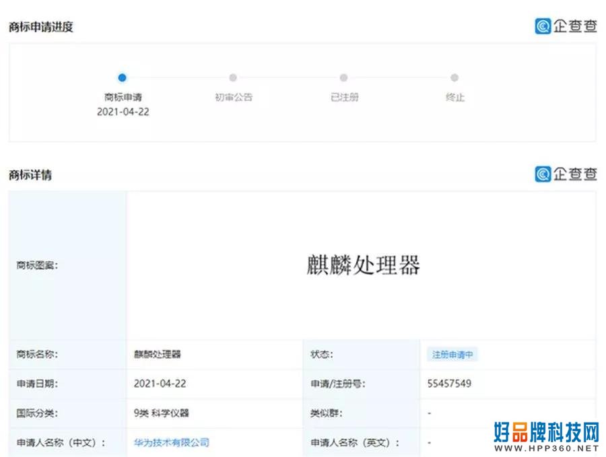This screenshot has height=457, width=606.
Task: Click the blue 商标申请 progress step dot
Action: (x=122, y=77)
